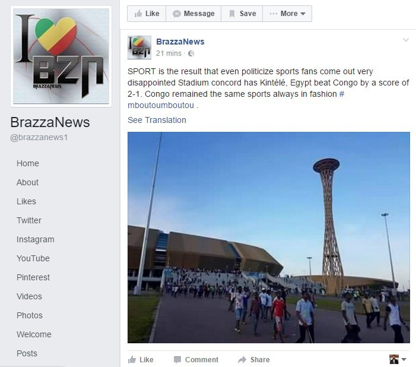Viewport: 416px width, 367px height.
Task: Open the BrazzaNews post avatar thumbnail
Action: coord(139,48)
